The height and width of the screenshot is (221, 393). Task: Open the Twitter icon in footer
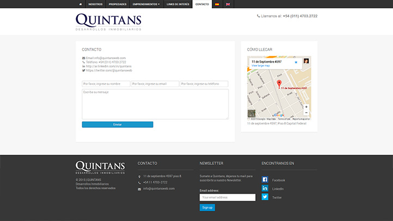[x=265, y=197]
